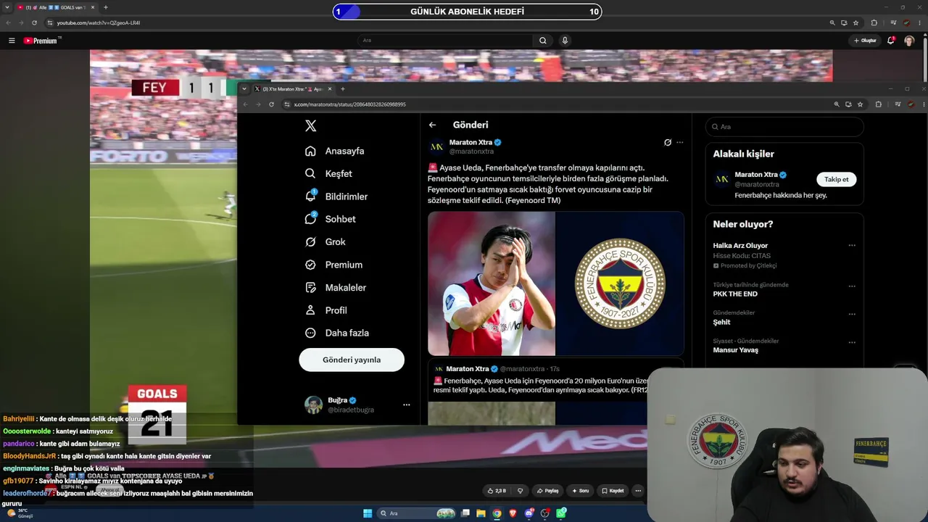Open the Ayase Ueda photo in the post
Image resolution: width=928 pixels, height=522 pixels.
[x=492, y=283]
